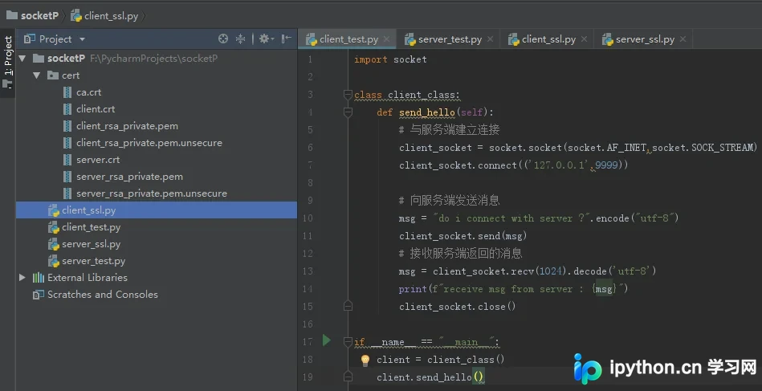Click the green Run gutter arrow at line 17
The height and width of the screenshot is (391, 762).
(x=327, y=340)
